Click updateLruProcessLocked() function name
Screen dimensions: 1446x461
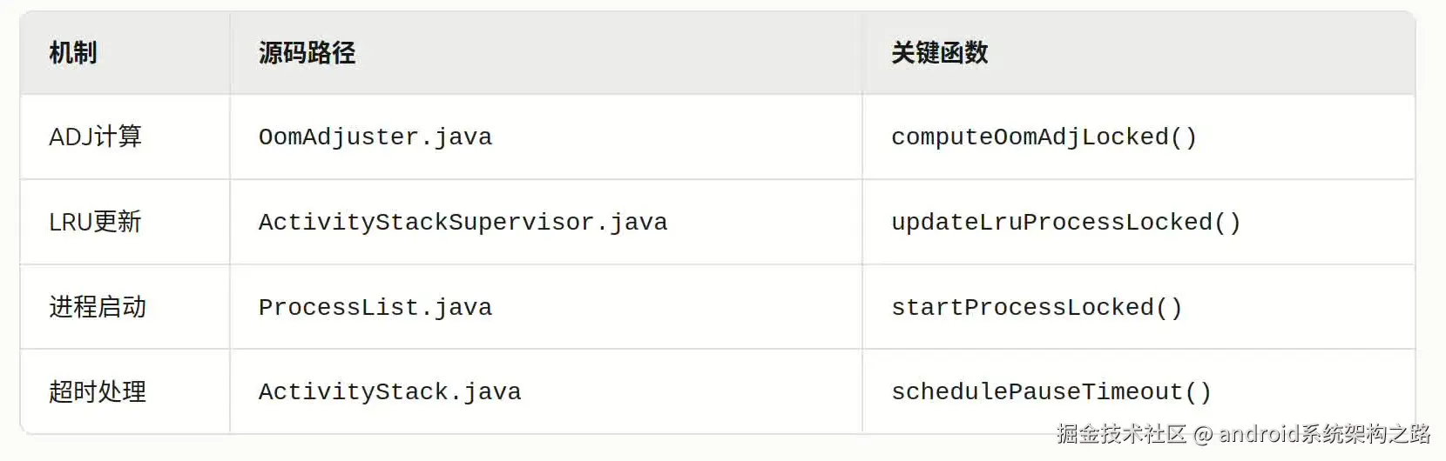(x=1065, y=223)
